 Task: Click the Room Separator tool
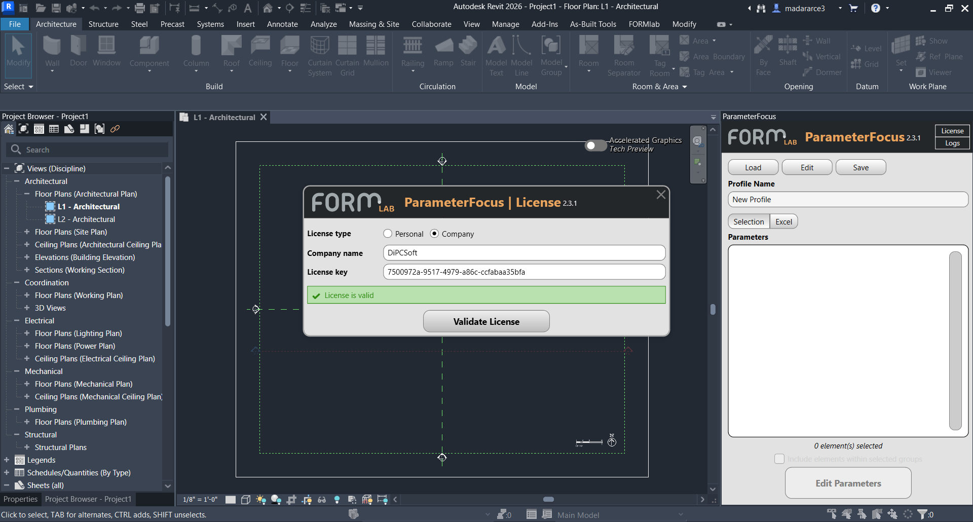[x=624, y=56]
